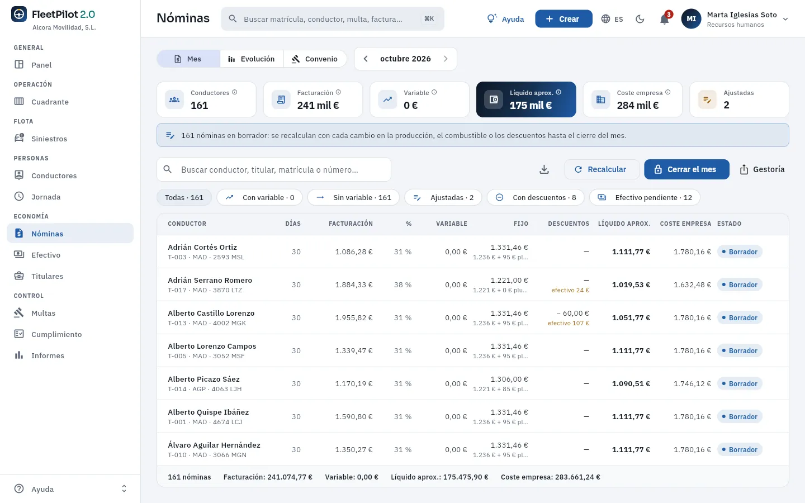Viewport: 805px width, 503px height.
Task: Click info icon beside Conductores card label
Action: (x=235, y=92)
